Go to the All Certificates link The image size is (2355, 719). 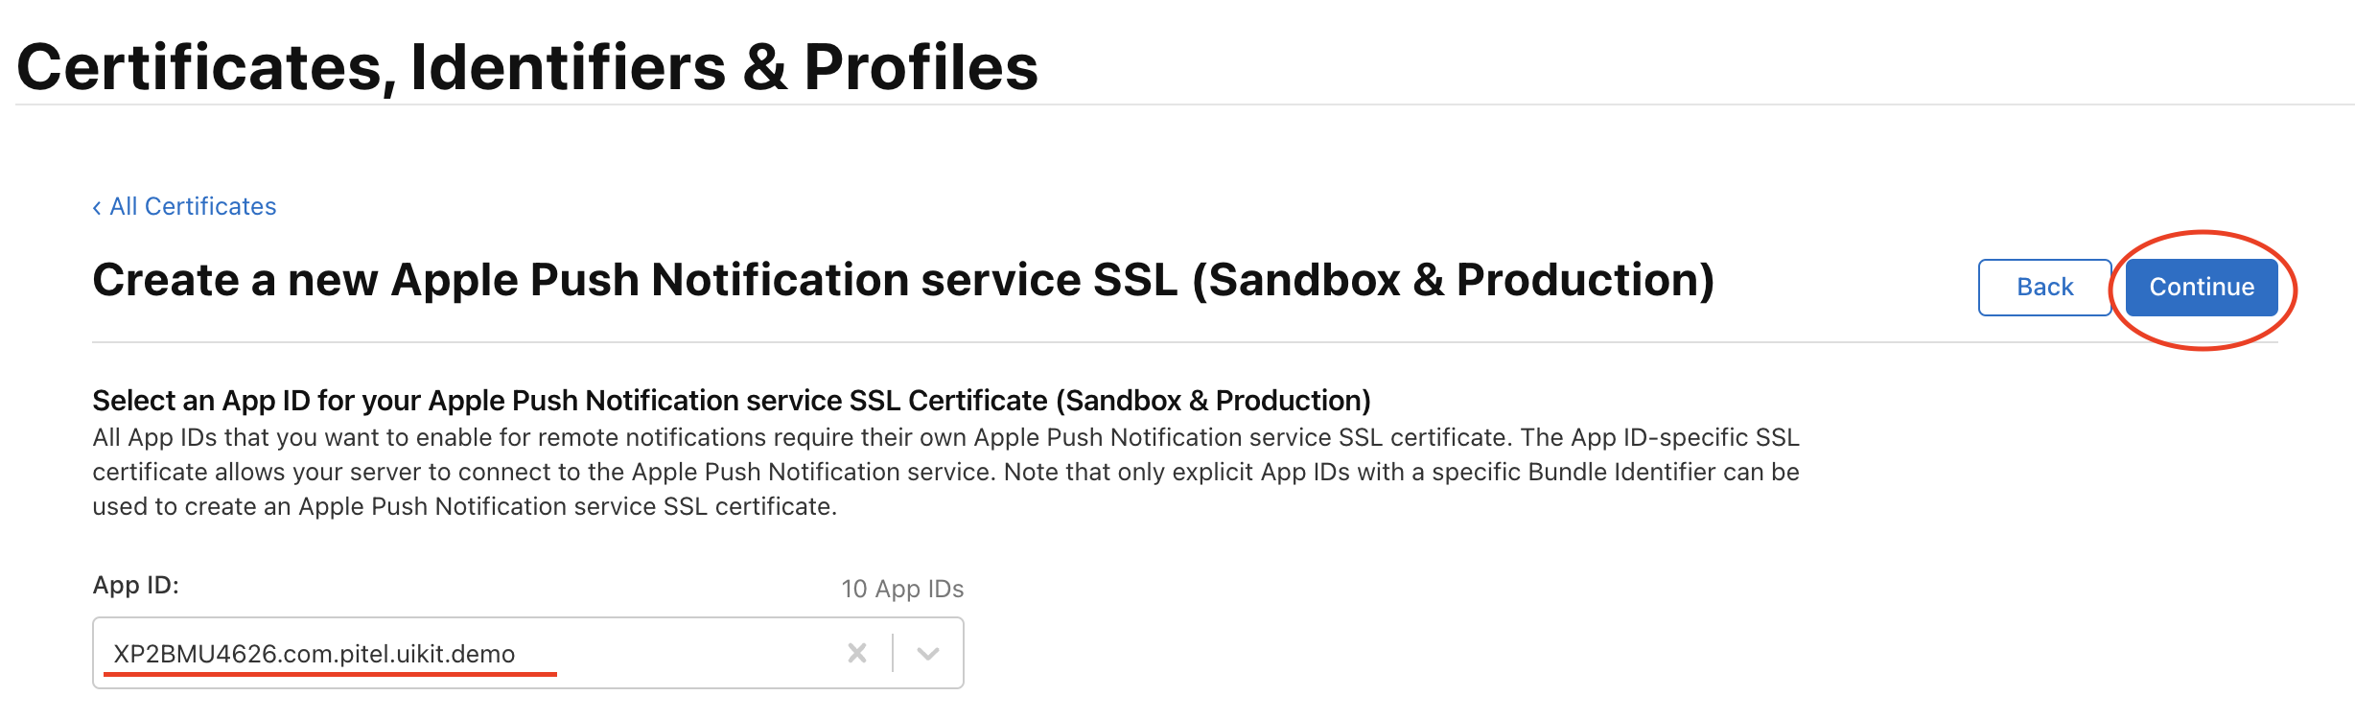pos(193,207)
